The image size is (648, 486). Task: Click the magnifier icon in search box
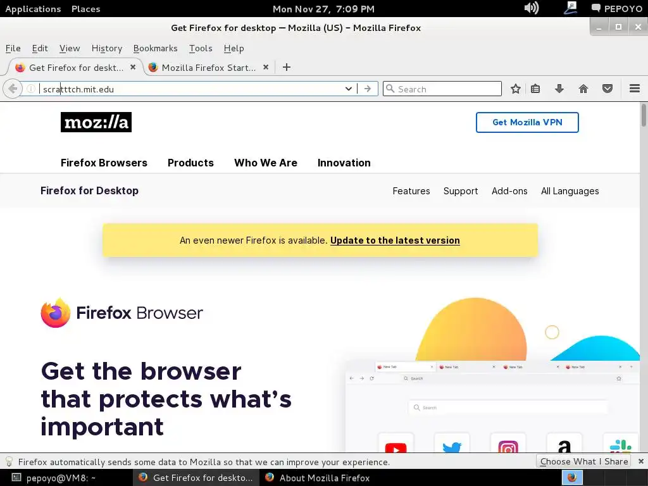click(390, 89)
